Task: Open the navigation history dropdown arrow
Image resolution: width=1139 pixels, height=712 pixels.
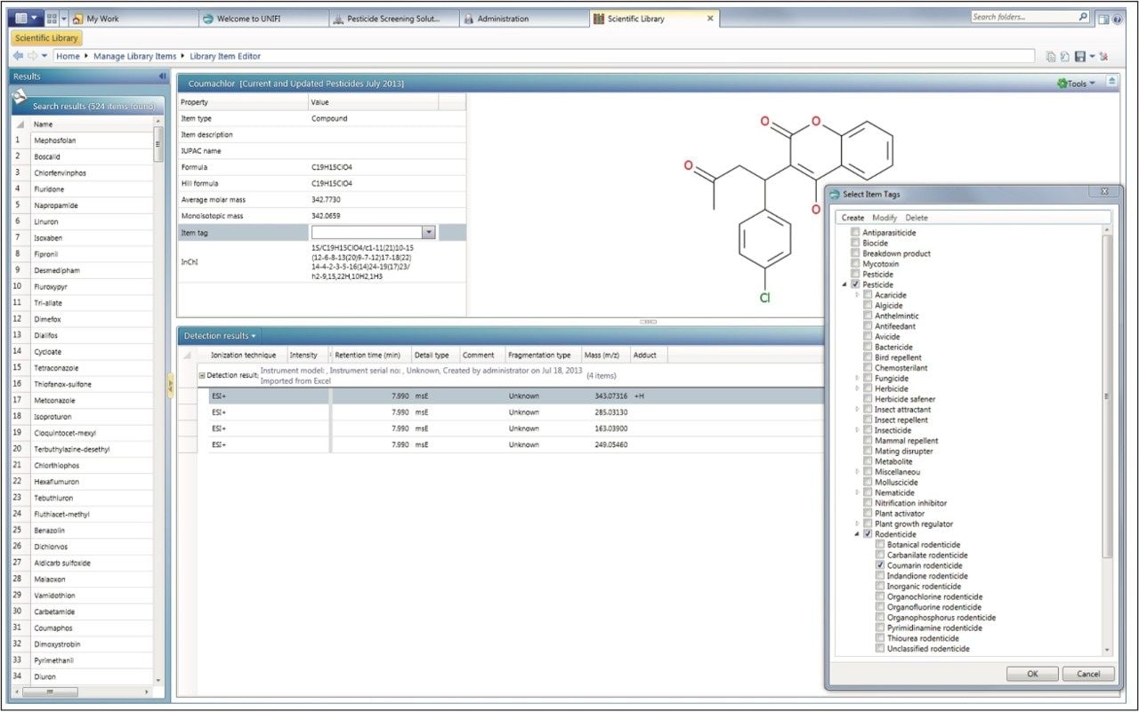Action: click(x=45, y=56)
